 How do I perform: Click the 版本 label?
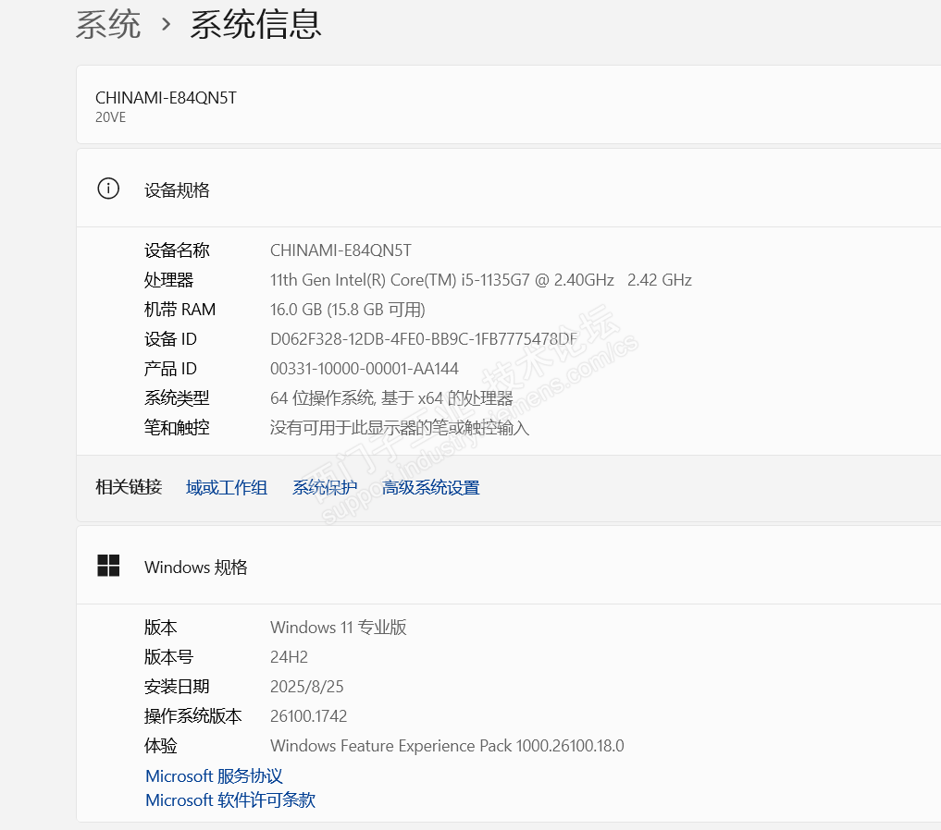(160, 627)
